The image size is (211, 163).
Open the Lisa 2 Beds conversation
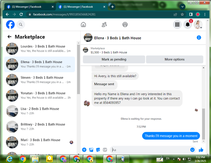pos(40,111)
